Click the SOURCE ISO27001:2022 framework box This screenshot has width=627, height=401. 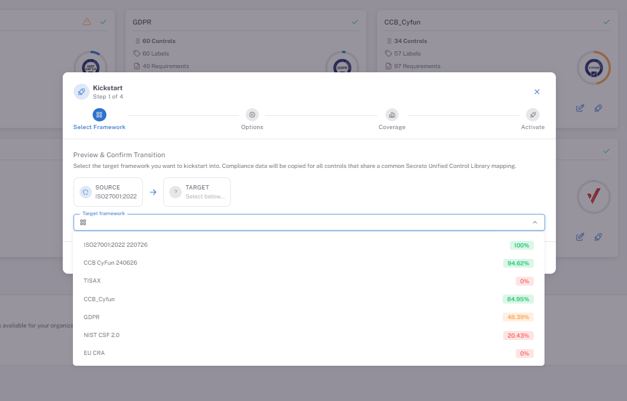click(108, 192)
